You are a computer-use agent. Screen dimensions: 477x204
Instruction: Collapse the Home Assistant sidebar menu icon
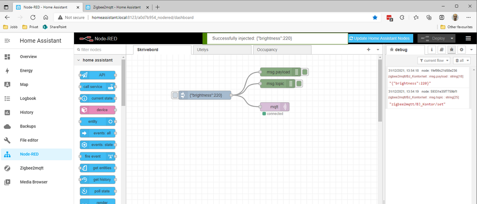pyautogui.click(x=7, y=41)
